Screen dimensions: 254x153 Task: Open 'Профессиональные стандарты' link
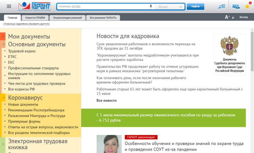tap(33, 68)
